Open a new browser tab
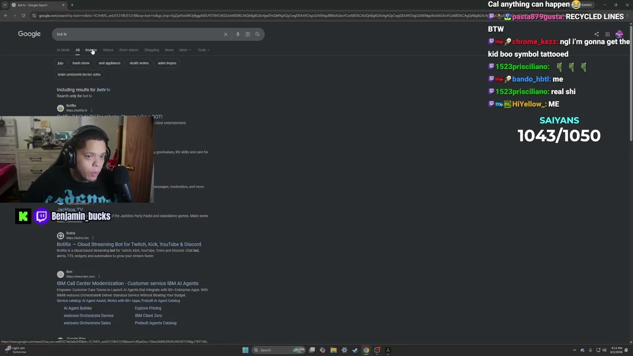The image size is (633, 356). click(72, 5)
